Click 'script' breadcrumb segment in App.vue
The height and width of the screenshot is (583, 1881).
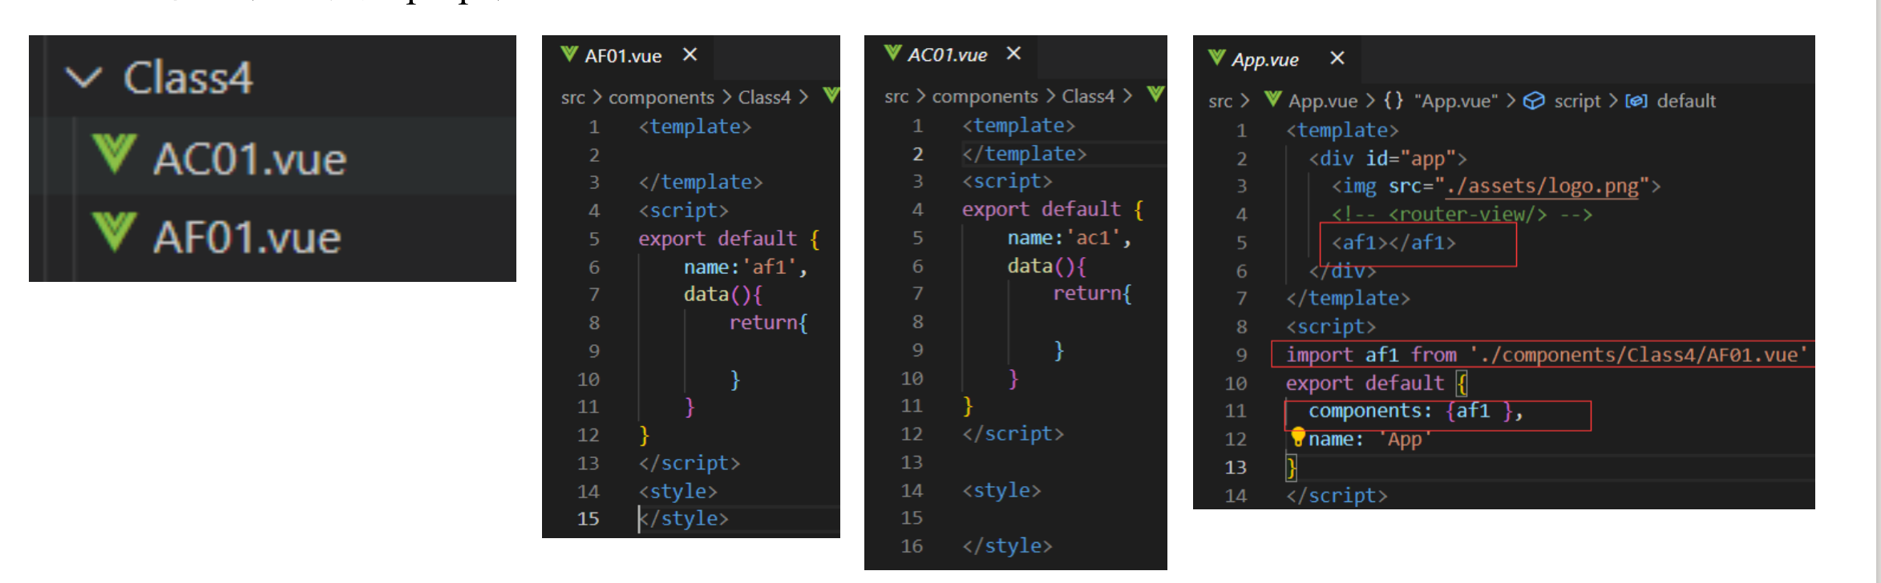1577,101
